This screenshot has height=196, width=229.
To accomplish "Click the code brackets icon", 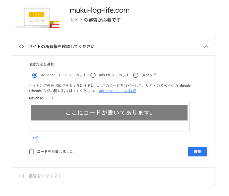I will pos(21,46).
